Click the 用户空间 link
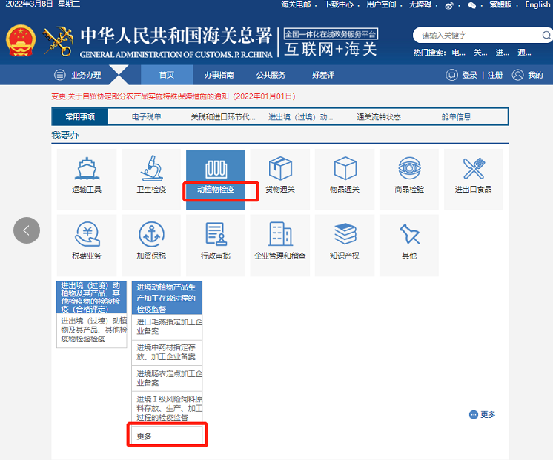The height and width of the screenshot is (460, 553). 381,4
